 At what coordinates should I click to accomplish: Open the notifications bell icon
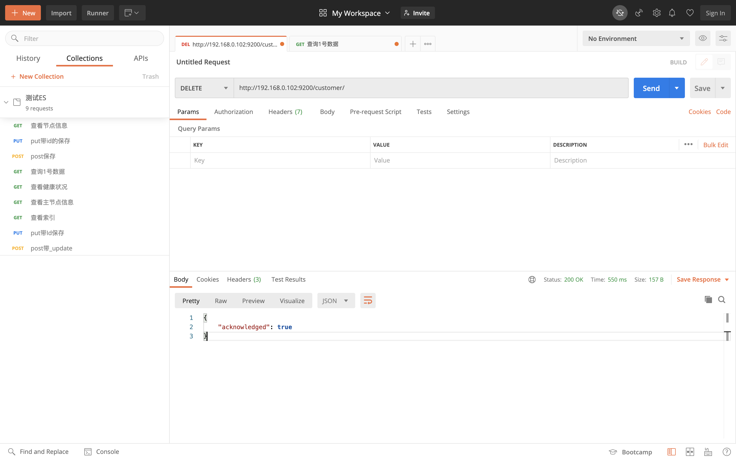(x=672, y=13)
